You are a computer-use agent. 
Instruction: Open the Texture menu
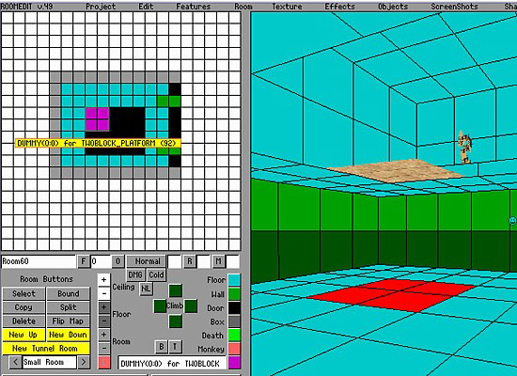click(287, 7)
